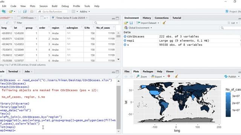Open the Session menu
The width and height of the screenshot is (241, 135).
point(44,6)
